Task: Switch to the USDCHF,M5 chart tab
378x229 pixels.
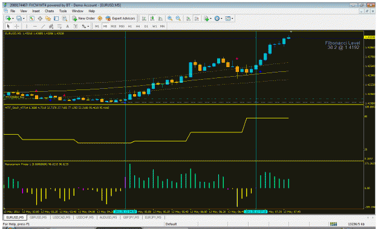Action: (x=85, y=218)
